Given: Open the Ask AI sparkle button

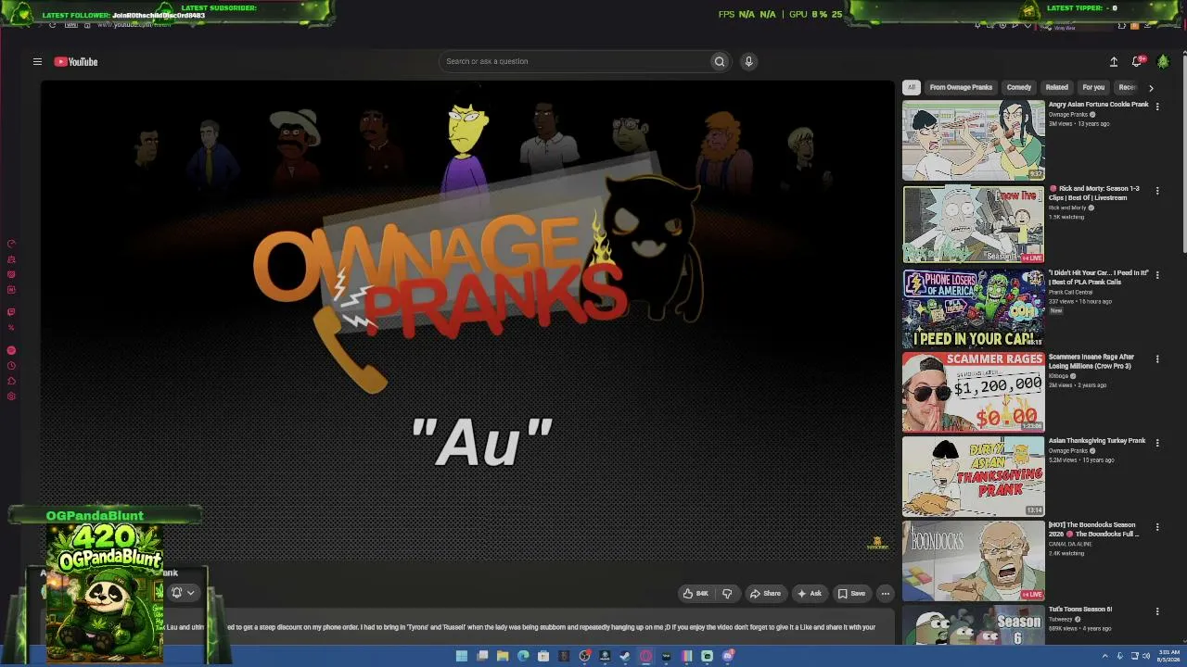Looking at the screenshot, I should 810,594.
